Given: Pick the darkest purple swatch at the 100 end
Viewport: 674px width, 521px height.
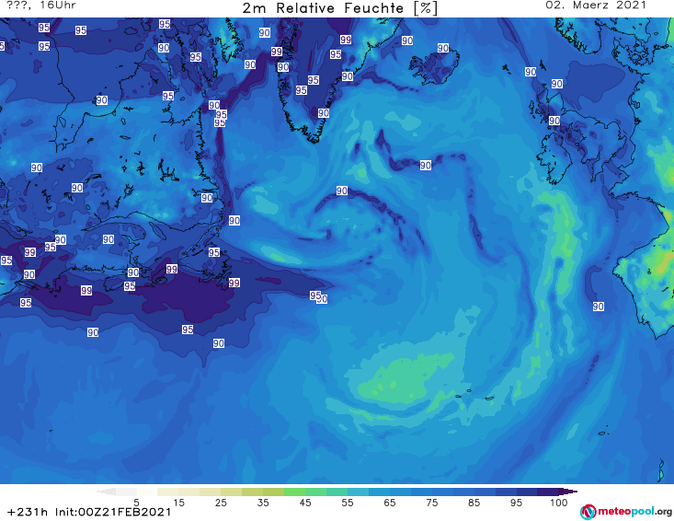Looking at the screenshot, I should point(567,492).
